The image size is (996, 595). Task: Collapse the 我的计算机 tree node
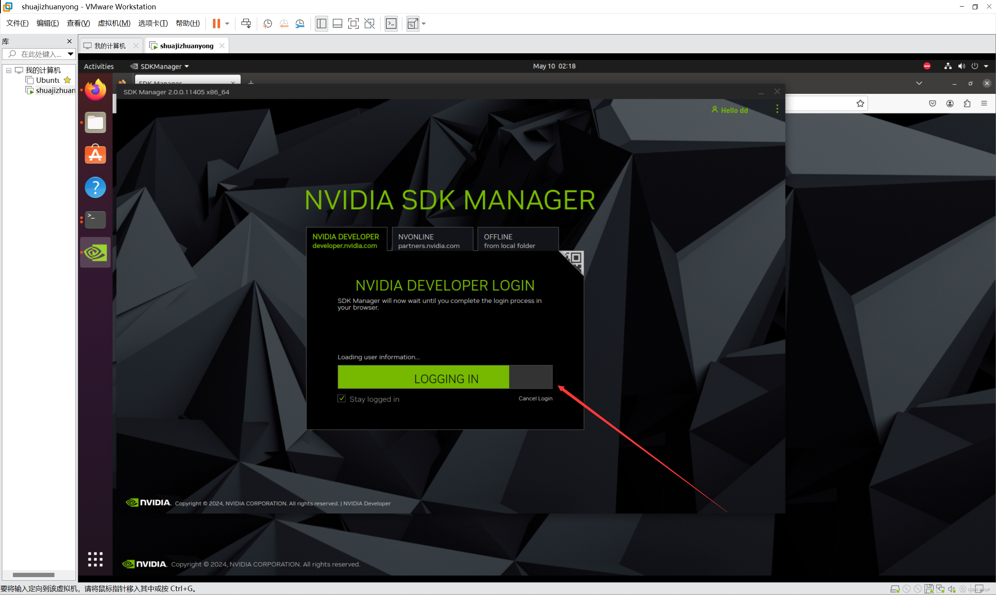9,70
